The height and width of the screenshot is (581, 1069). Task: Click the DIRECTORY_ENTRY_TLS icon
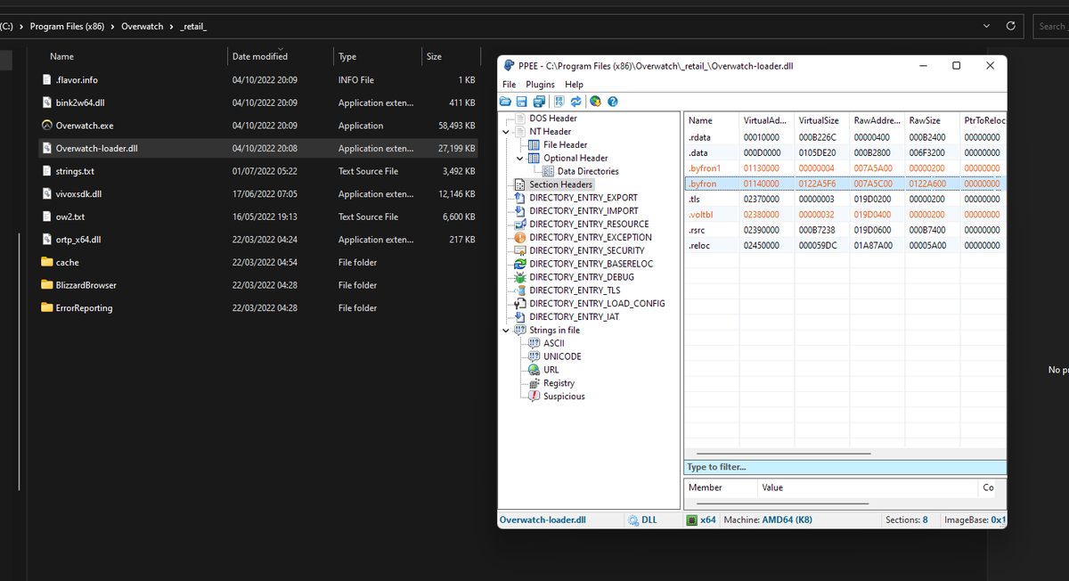[520, 290]
